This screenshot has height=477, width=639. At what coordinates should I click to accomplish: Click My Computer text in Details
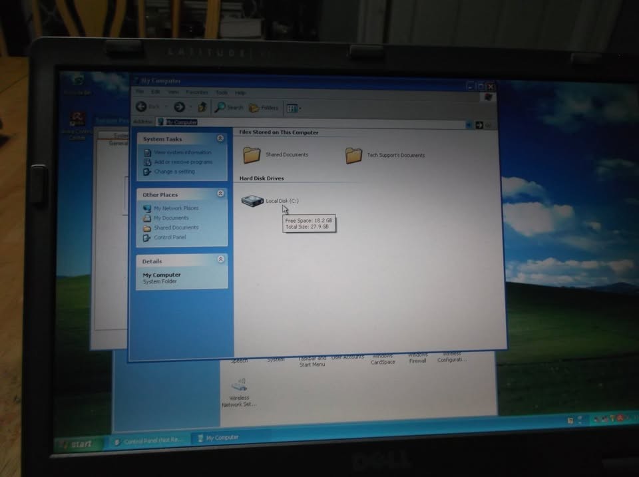(162, 275)
